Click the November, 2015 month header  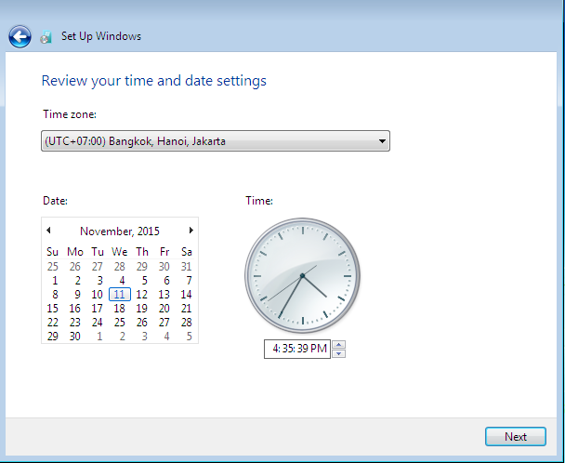click(120, 231)
